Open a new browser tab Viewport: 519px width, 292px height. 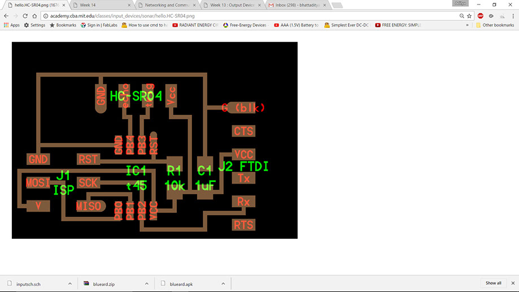[x=337, y=5]
